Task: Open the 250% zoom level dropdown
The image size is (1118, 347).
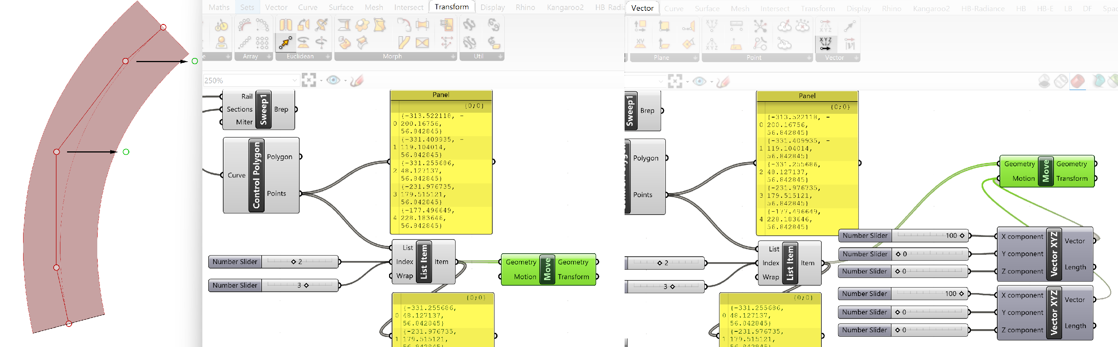Action: 294,81
